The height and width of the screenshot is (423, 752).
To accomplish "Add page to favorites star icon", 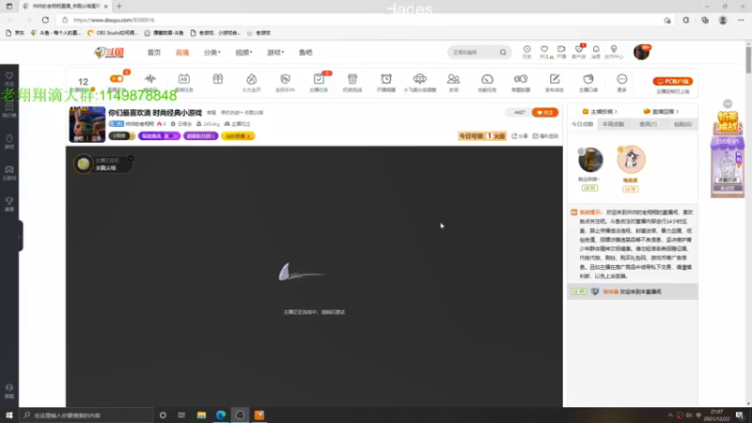I will (x=667, y=20).
